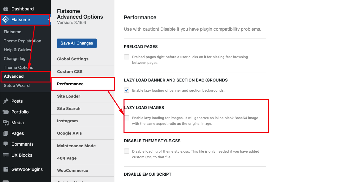Viewport: 340px width, 182px height.
Task: Click the LAZY LOAD IMAGES heading
Action: (x=144, y=108)
